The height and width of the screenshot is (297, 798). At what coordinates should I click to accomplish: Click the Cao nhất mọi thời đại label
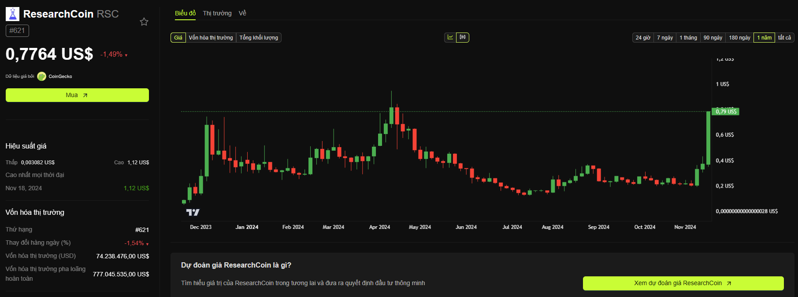click(x=35, y=175)
